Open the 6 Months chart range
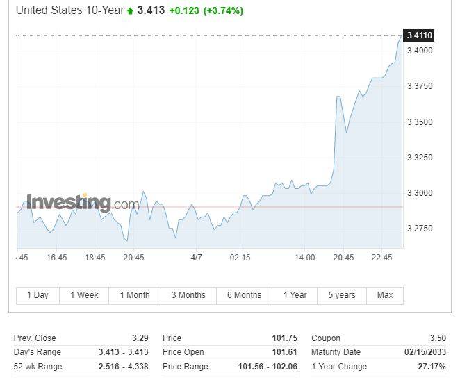The height and width of the screenshot is (382, 460). point(244,295)
